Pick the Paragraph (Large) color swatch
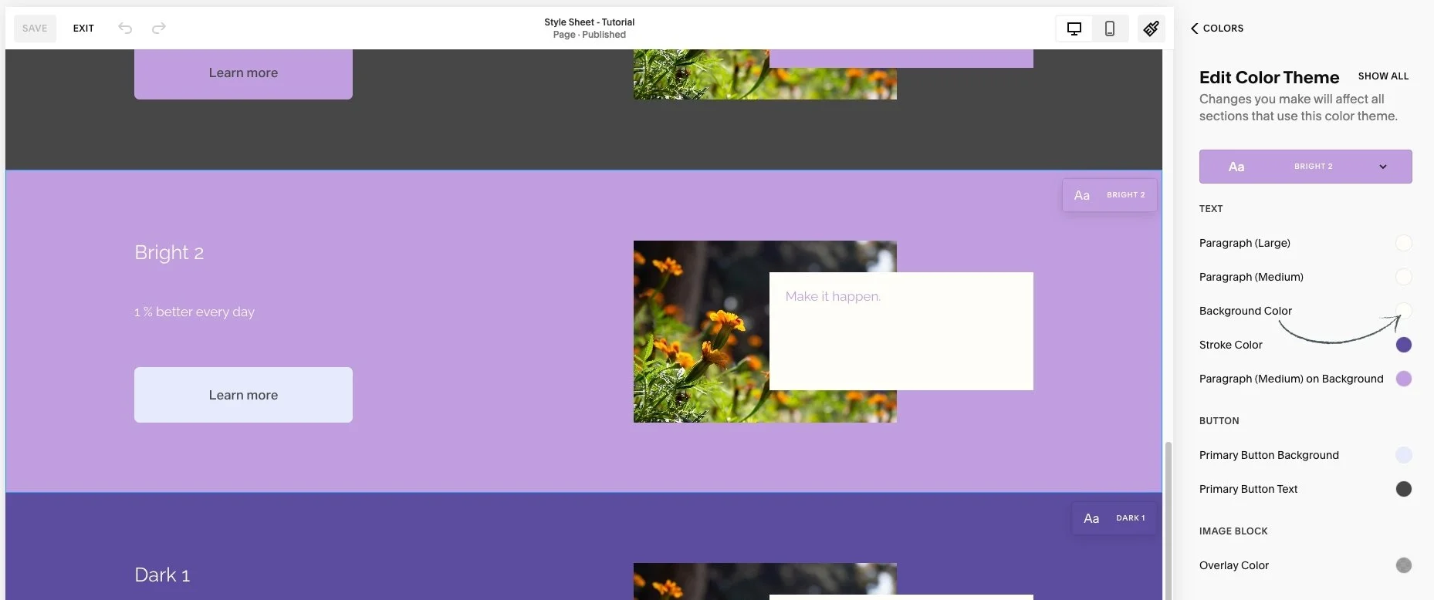Image resolution: width=1434 pixels, height=600 pixels. tap(1404, 243)
